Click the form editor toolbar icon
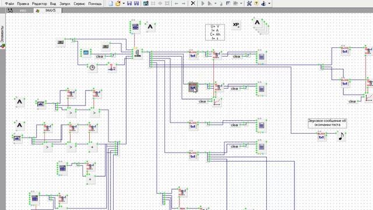This screenshot has height=210, width=373. coord(146,3)
